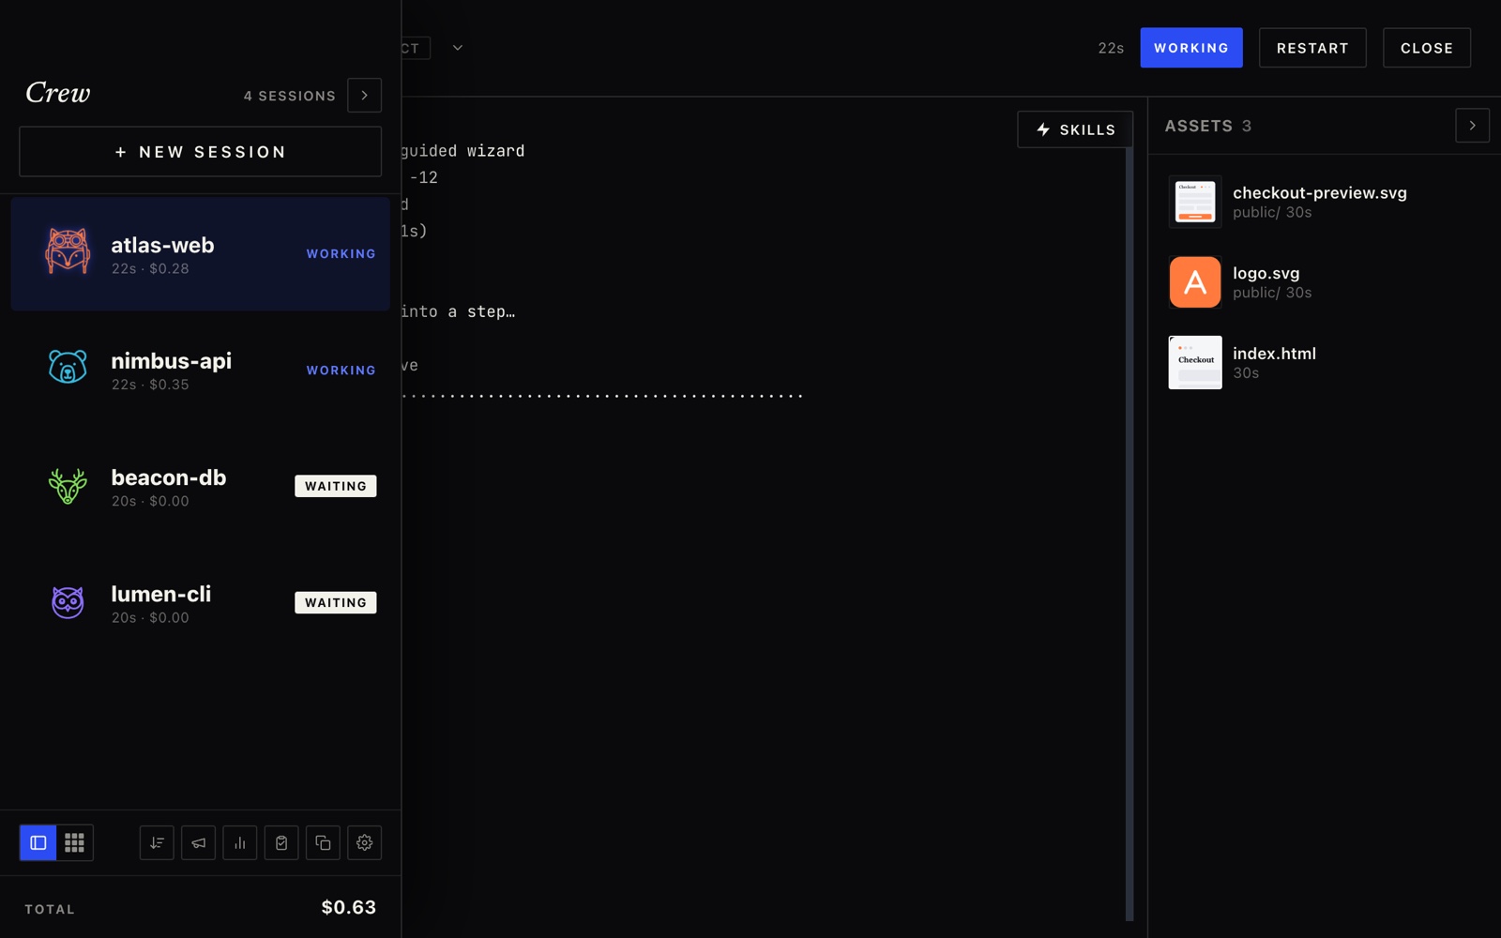This screenshot has width=1501, height=938.
Task: Select the nimbus-api bear avatar
Action: (68, 367)
